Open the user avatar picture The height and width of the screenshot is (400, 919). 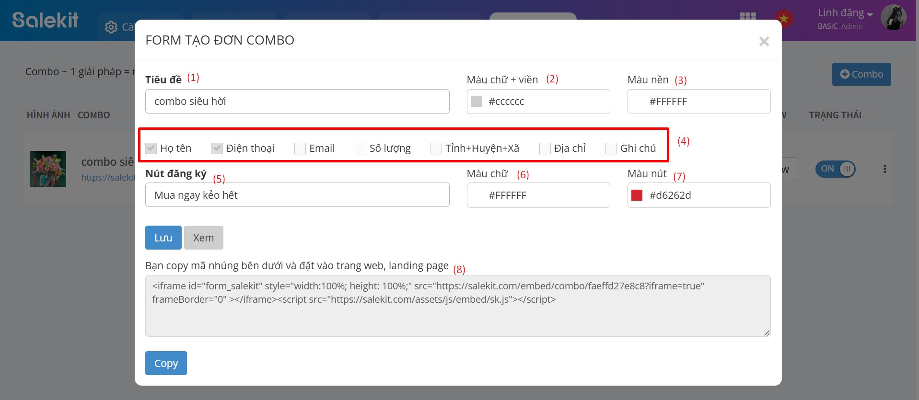pos(894,17)
